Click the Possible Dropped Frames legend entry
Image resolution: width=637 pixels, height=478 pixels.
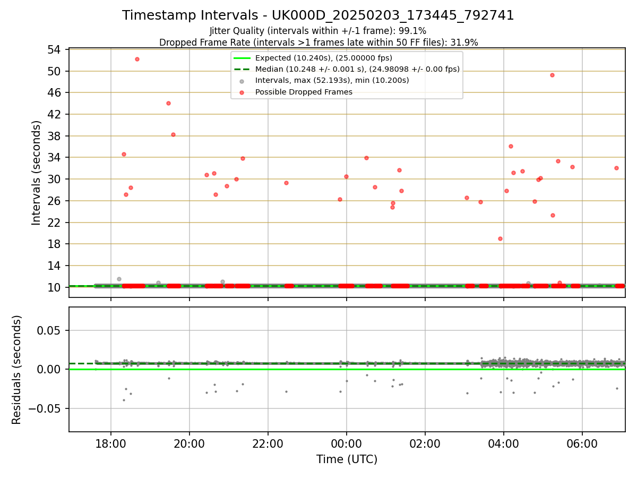point(304,92)
